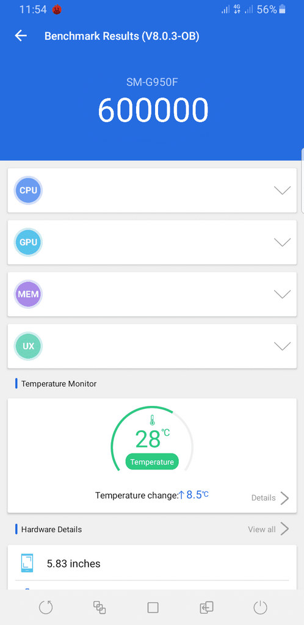The image size is (304, 625).
Task: Select the 5.83 inches screen size row
Action: coord(152,563)
